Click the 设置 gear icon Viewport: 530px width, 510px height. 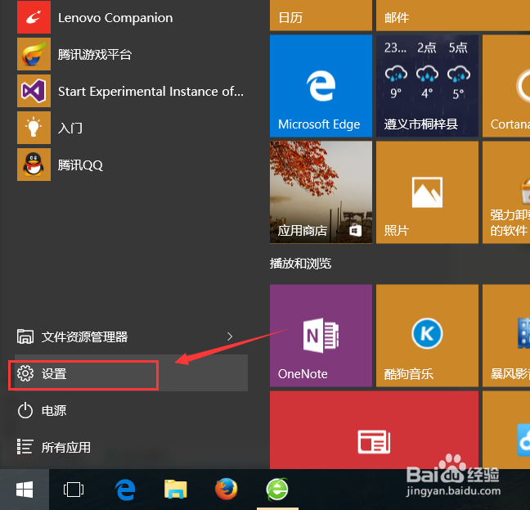pos(25,373)
